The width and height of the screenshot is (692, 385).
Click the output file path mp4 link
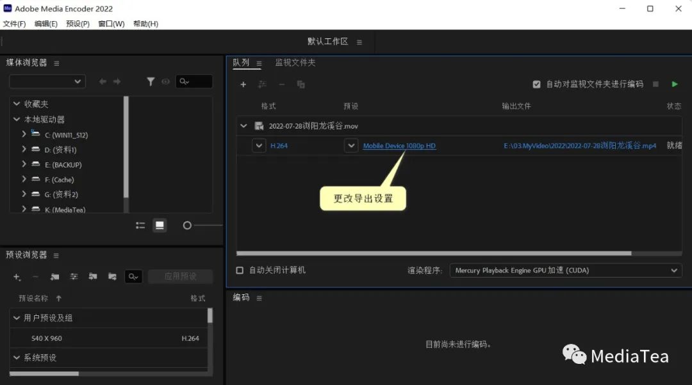pyautogui.click(x=580, y=145)
